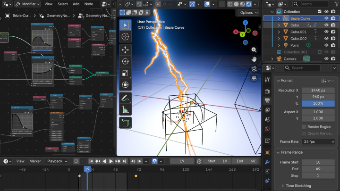Open the Node menu in node editor

click(89, 3)
